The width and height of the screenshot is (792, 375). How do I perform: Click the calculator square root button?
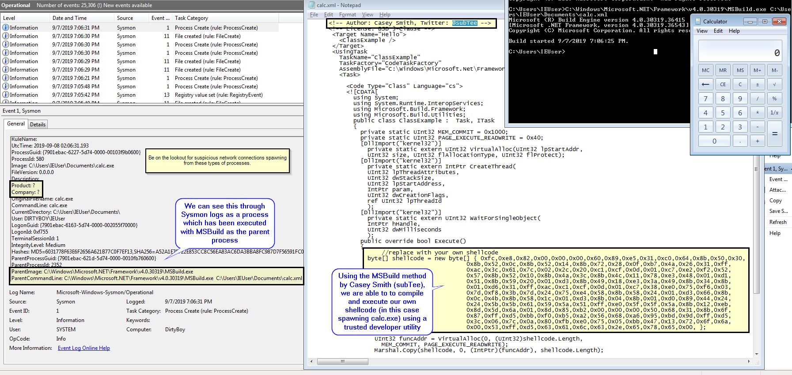pos(774,84)
